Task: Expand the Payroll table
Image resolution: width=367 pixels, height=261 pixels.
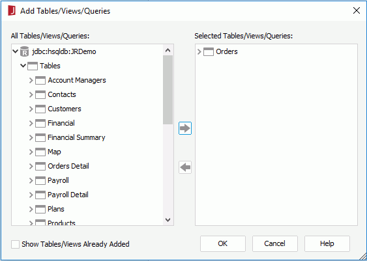Action: 31,180
